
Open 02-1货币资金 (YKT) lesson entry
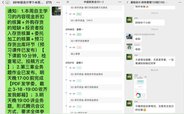tap(95, 21)
